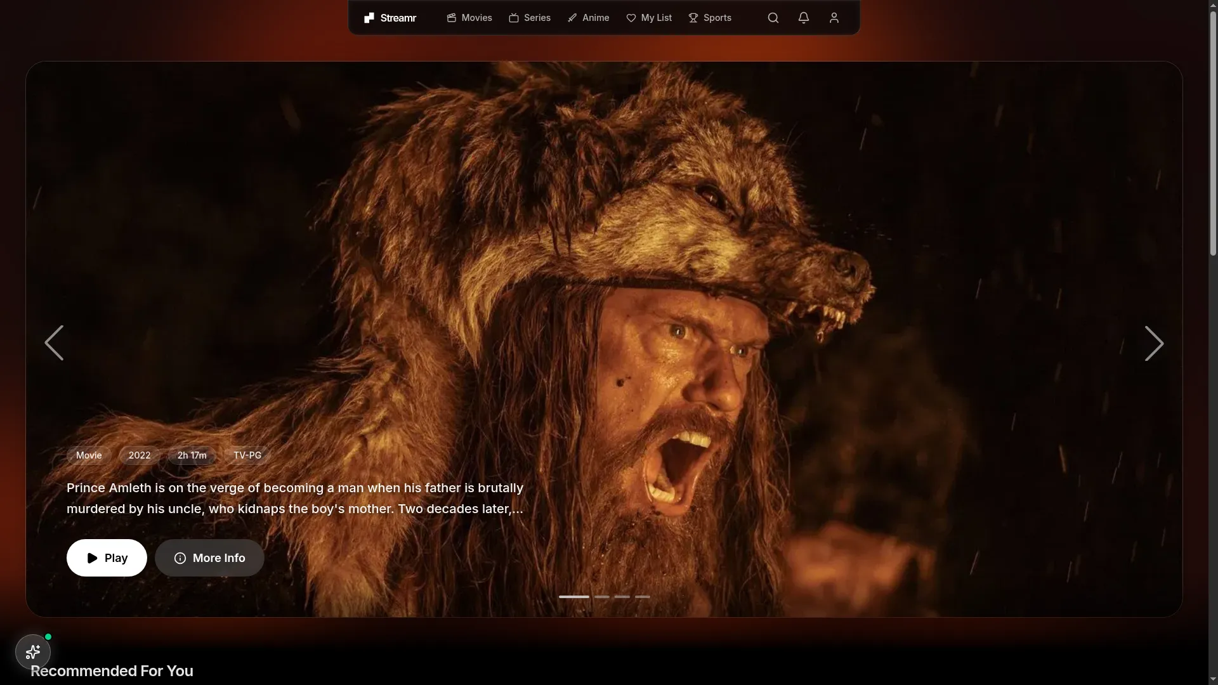1218x685 pixels.
Task: Click the Streamr logo icon
Action: 369,18
